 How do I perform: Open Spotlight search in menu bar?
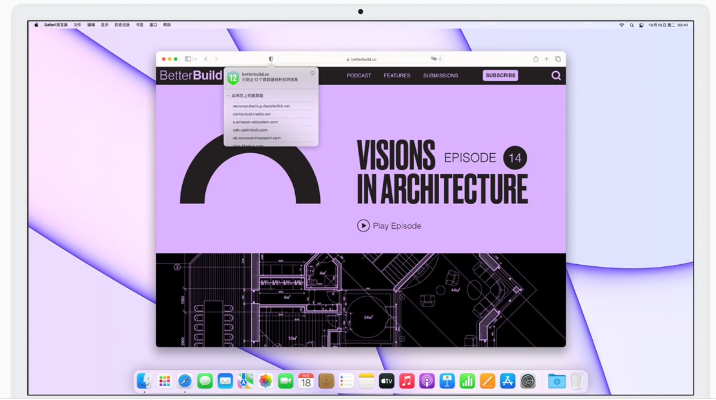[x=632, y=25]
